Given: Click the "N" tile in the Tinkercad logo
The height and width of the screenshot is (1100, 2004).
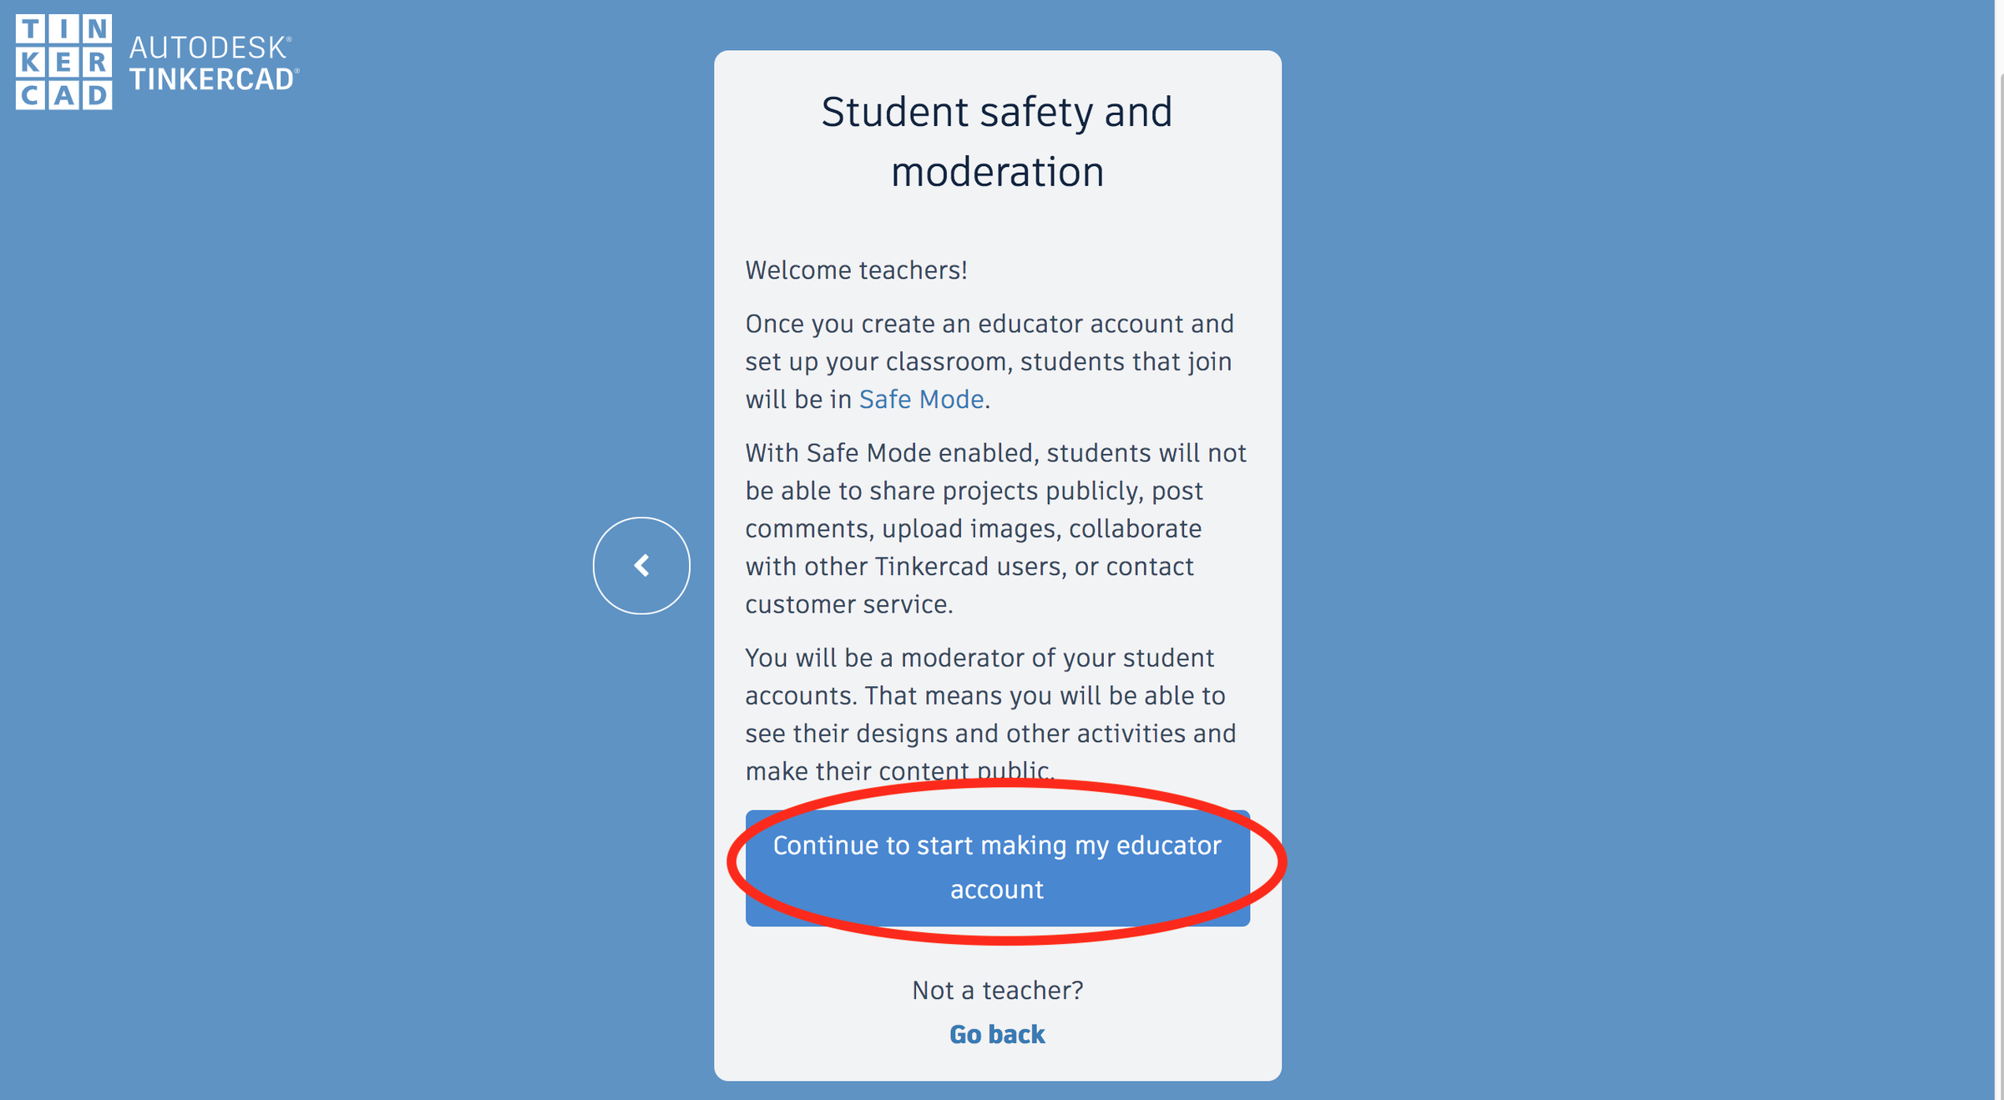Looking at the screenshot, I should coord(97,29).
